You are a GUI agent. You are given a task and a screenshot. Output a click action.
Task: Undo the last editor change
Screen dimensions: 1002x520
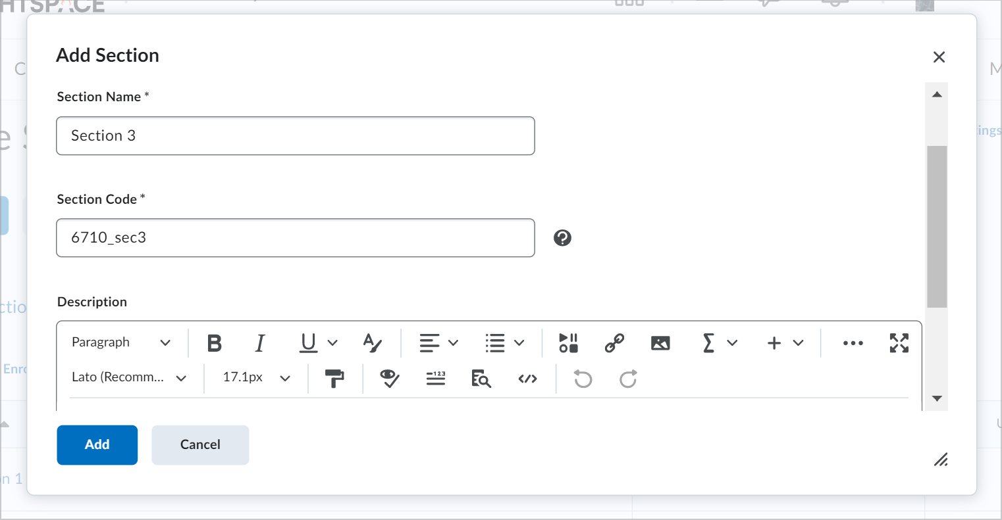(582, 379)
